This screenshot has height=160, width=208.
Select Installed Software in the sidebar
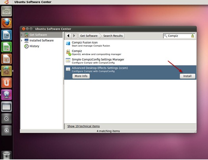[41, 41]
